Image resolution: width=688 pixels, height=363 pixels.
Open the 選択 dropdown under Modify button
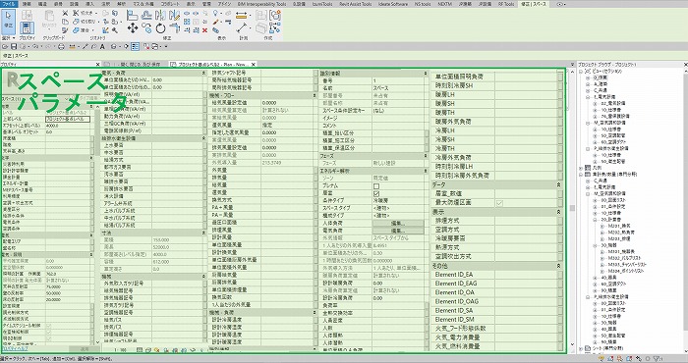pyautogui.click(x=8, y=38)
